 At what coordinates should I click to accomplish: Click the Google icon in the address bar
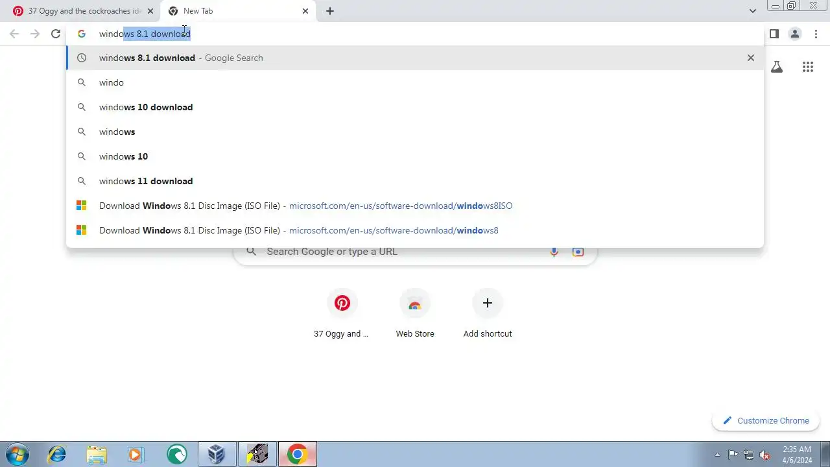(x=81, y=34)
